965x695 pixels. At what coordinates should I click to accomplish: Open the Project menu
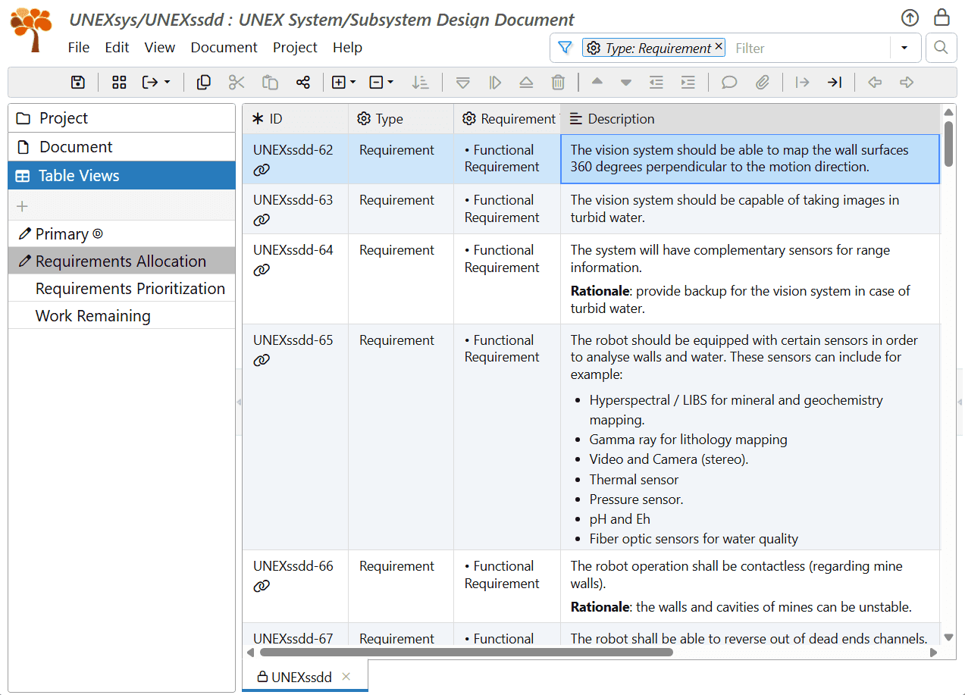pos(295,47)
